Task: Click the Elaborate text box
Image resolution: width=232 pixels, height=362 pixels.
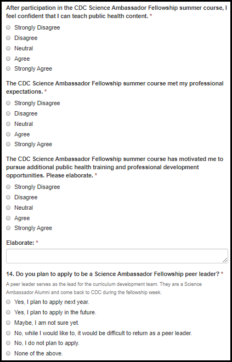Action: 117,256
